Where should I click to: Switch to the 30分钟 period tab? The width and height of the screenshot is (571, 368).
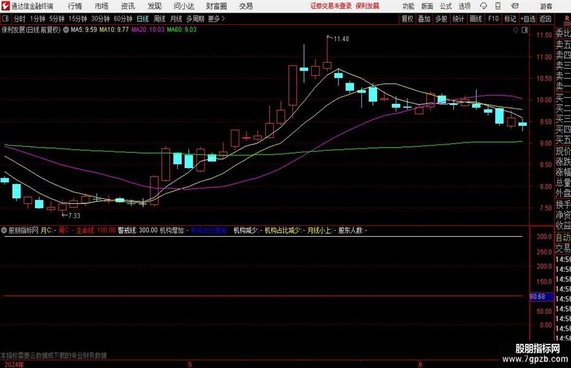click(100, 19)
